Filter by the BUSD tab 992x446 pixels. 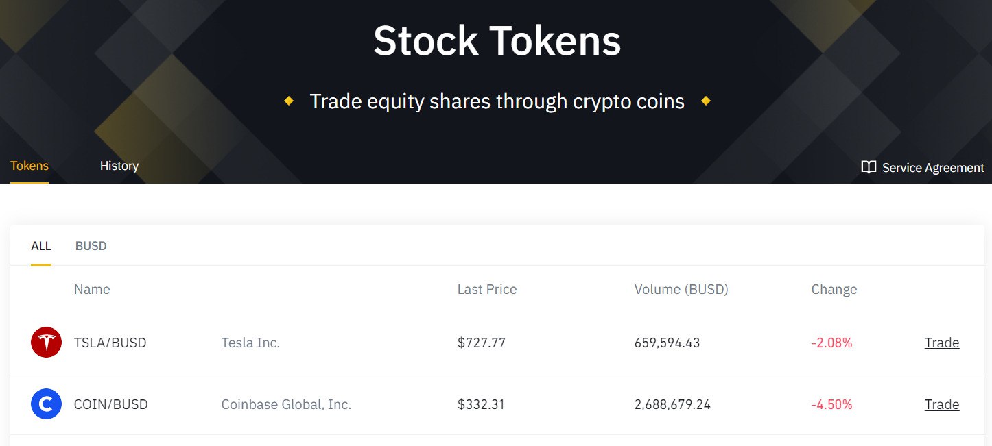(x=91, y=246)
